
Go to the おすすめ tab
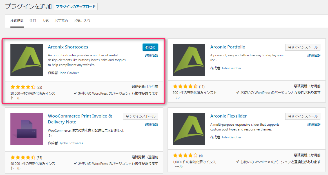61,21
